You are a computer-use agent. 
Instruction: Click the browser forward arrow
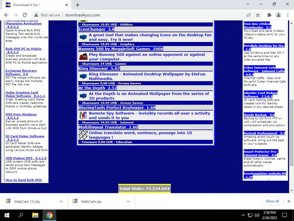click(16, 15)
